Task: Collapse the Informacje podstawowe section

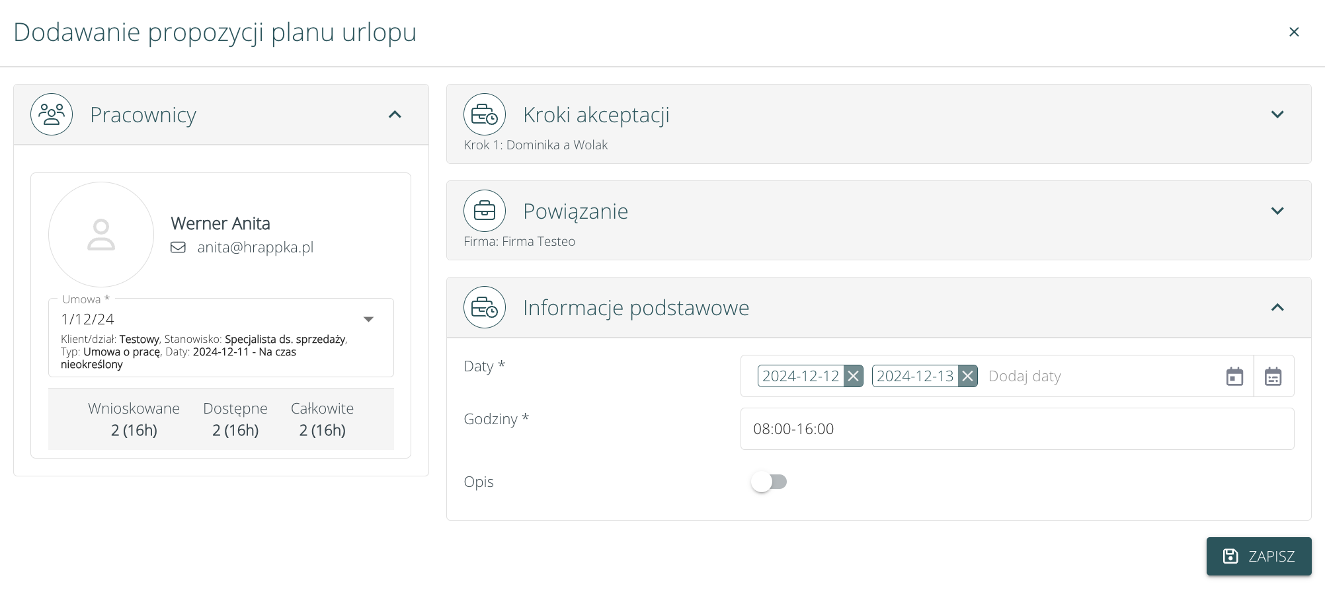Action: click(1277, 307)
